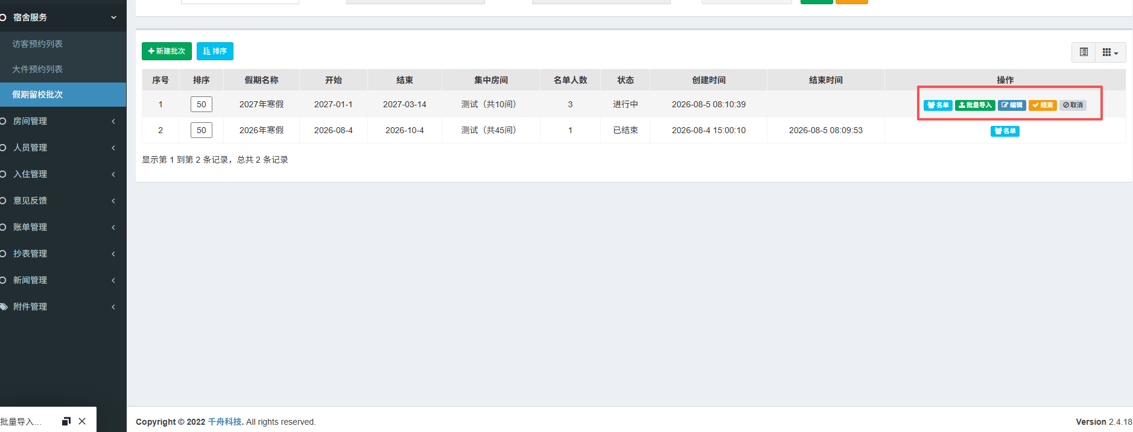Click 测试（共45间）room cell
The image size is (1133, 432).
click(491, 130)
